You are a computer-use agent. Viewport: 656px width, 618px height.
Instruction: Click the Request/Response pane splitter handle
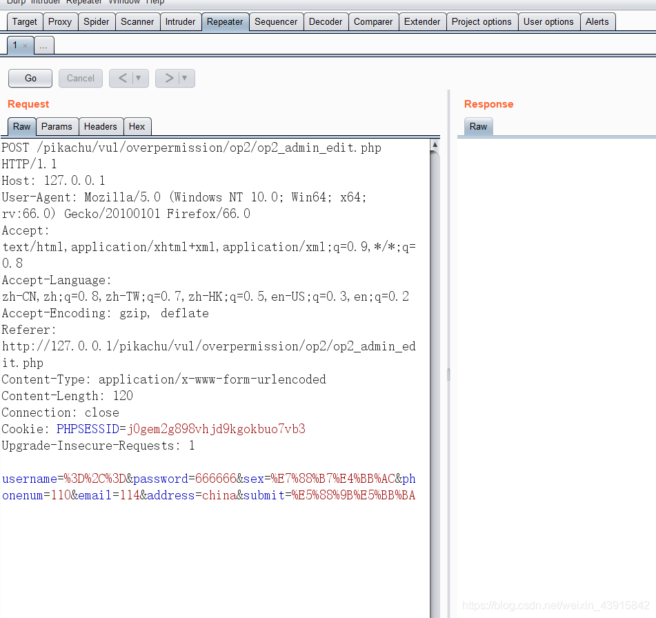point(448,375)
